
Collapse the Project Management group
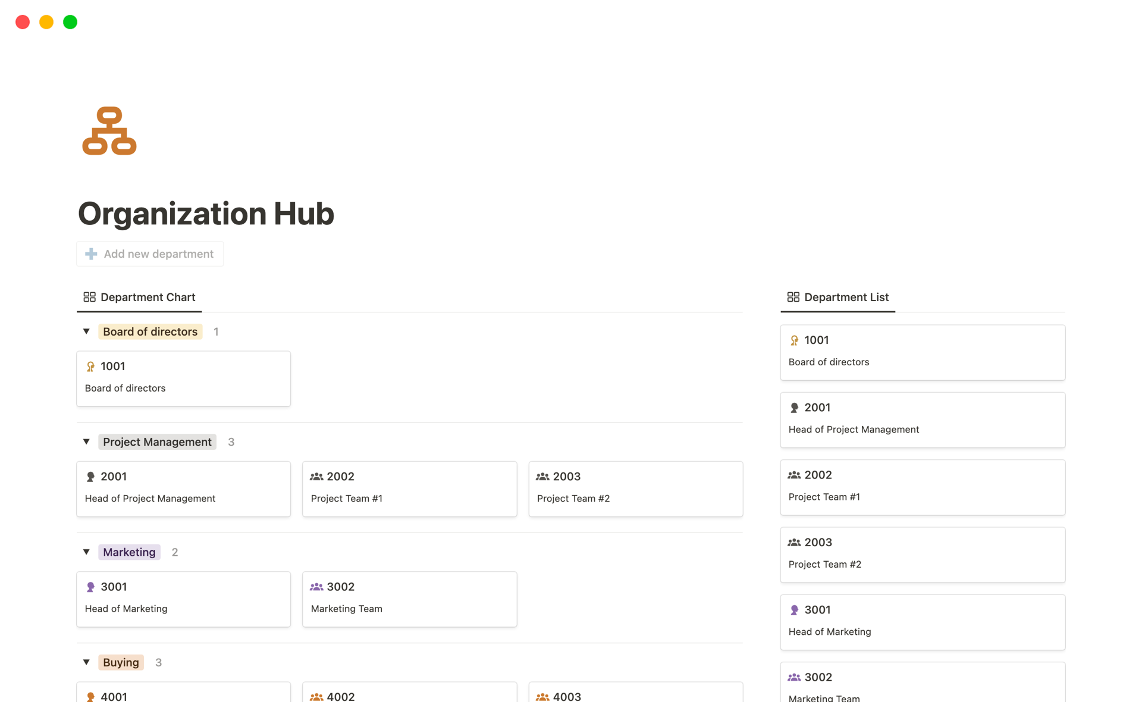pyautogui.click(x=86, y=441)
